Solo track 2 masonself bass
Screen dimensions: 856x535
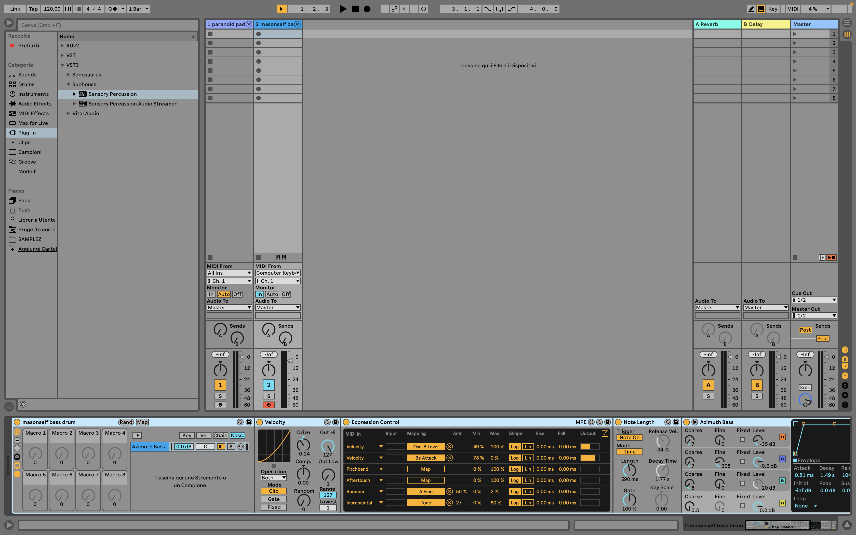pos(269,396)
